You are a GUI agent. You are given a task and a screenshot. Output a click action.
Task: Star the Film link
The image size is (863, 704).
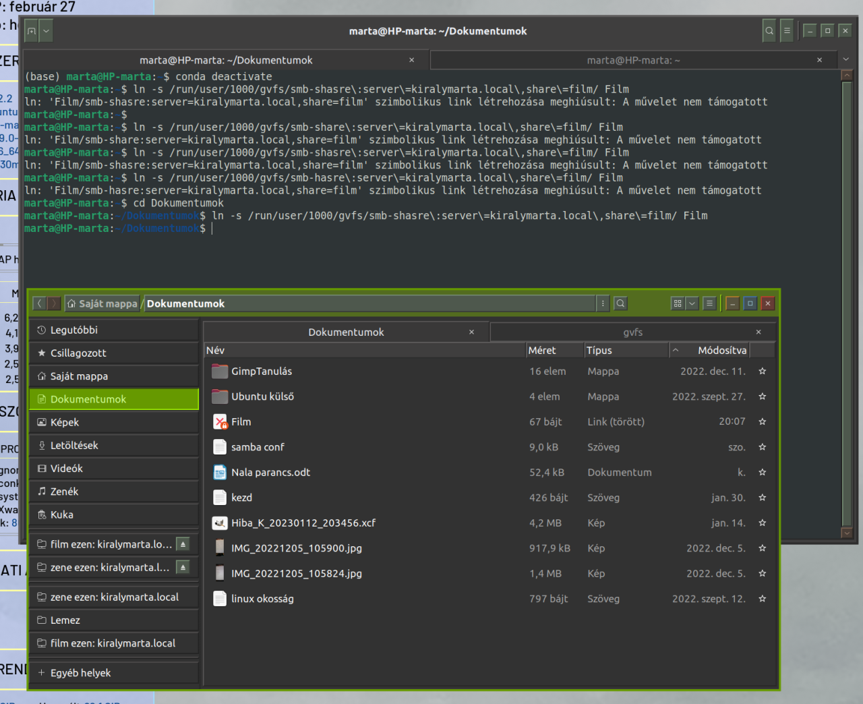point(763,421)
